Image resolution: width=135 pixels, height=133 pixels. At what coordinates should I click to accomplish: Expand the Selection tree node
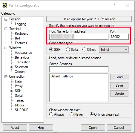click(x=11, y=67)
